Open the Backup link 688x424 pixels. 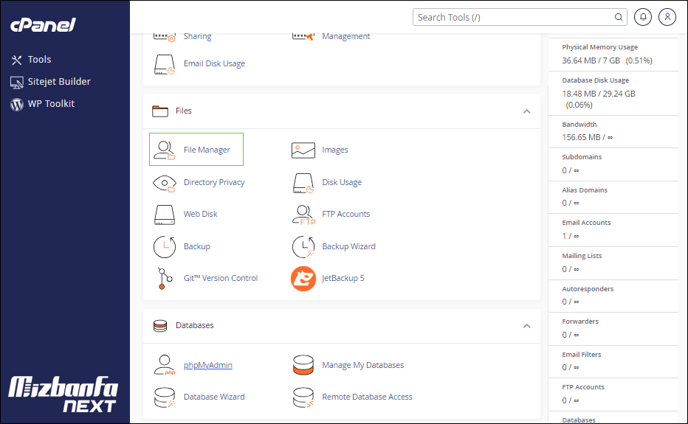pos(197,246)
